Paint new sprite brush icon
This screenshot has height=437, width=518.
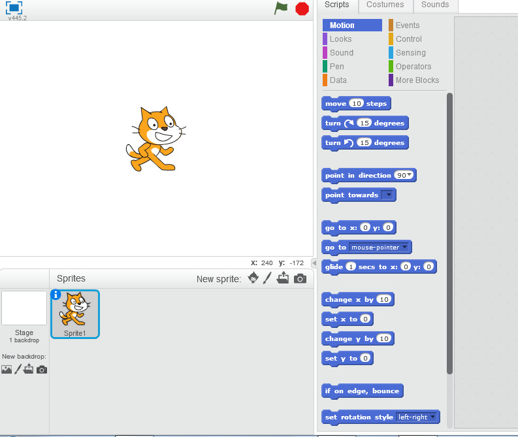[267, 278]
